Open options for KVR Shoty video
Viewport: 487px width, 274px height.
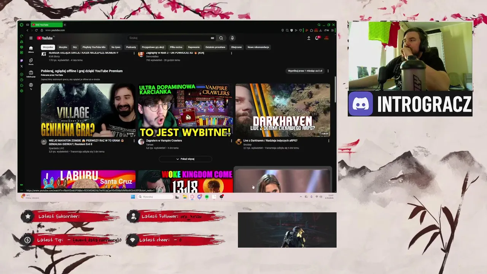point(134,53)
